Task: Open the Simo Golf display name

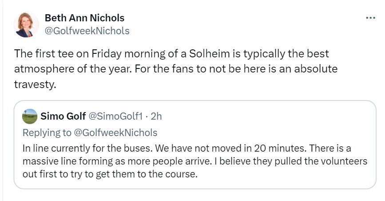Action: pyautogui.click(x=63, y=117)
